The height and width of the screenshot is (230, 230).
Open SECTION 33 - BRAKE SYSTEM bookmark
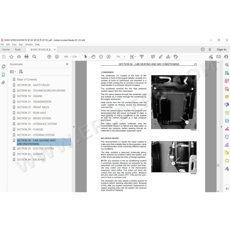(34, 118)
